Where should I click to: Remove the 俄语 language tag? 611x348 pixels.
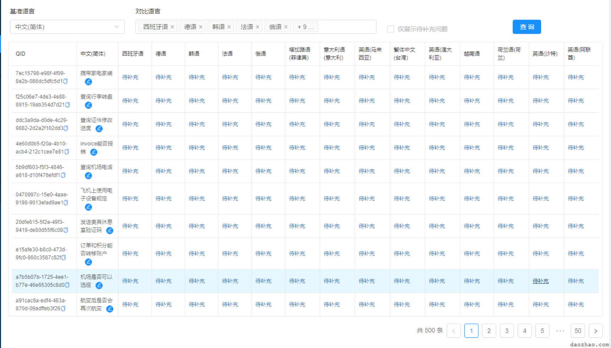[x=286, y=27]
